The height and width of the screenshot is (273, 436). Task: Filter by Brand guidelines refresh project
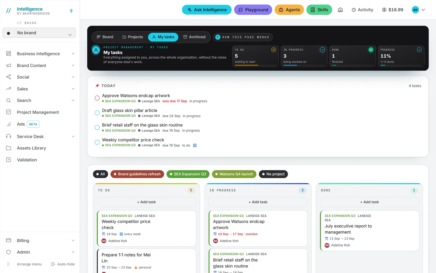[137, 174]
